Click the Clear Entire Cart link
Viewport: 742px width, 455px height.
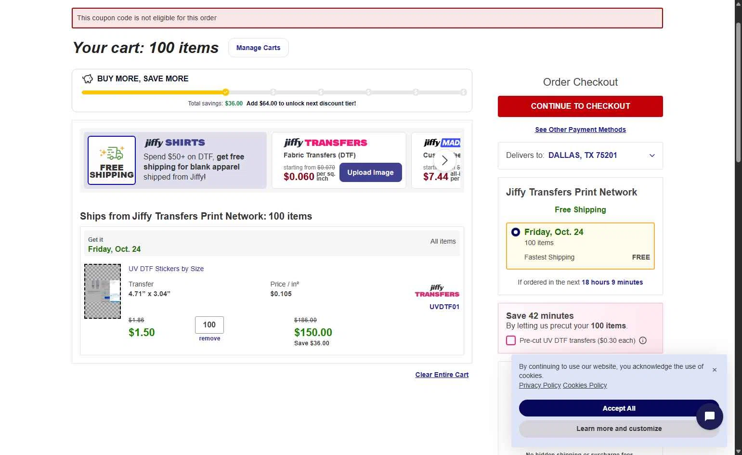click(442, 375)
